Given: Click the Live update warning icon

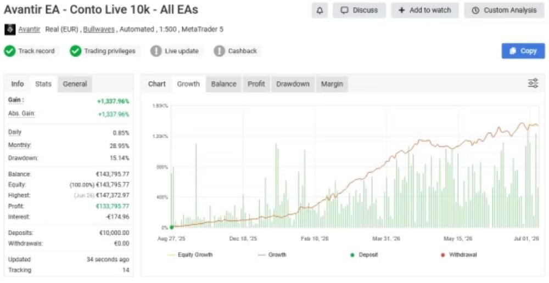Looking at the screenshot, I should point(156,51).
